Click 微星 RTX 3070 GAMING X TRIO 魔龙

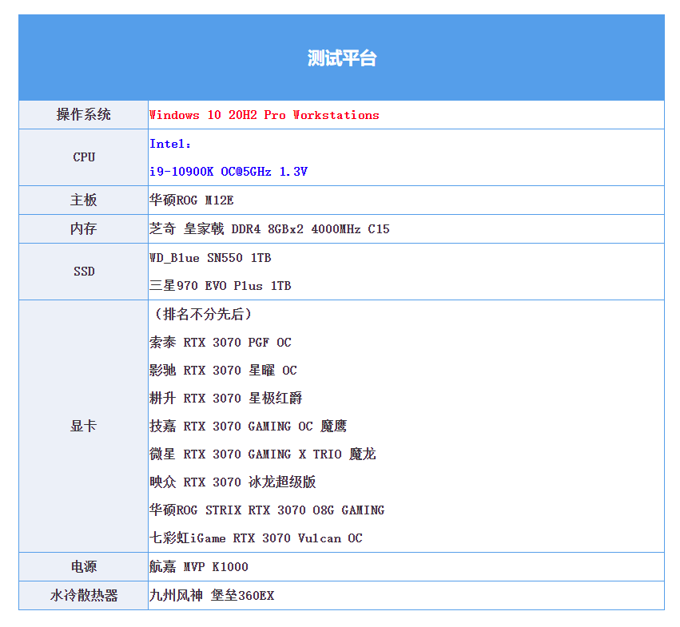pyautogui.click(x=263, y=454)
